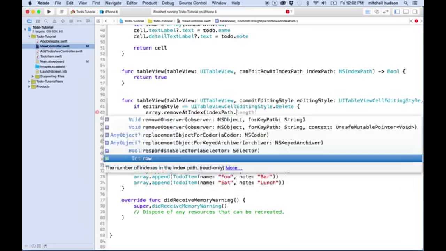Open the Find navigator

[46, 21]
